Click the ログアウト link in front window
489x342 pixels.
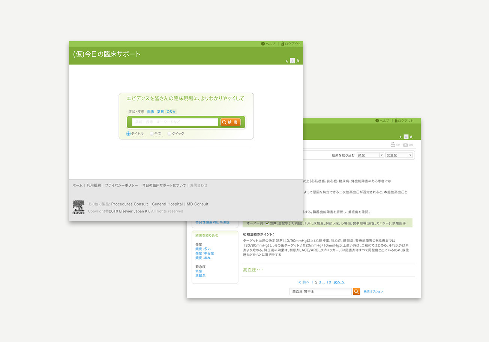click(293, 44)
